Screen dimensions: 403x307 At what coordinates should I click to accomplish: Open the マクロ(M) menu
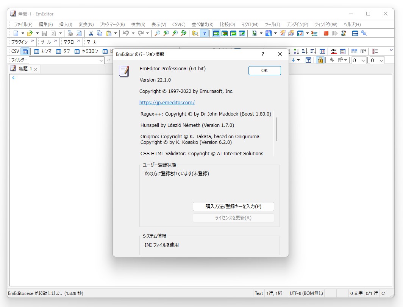pos(250,24)
